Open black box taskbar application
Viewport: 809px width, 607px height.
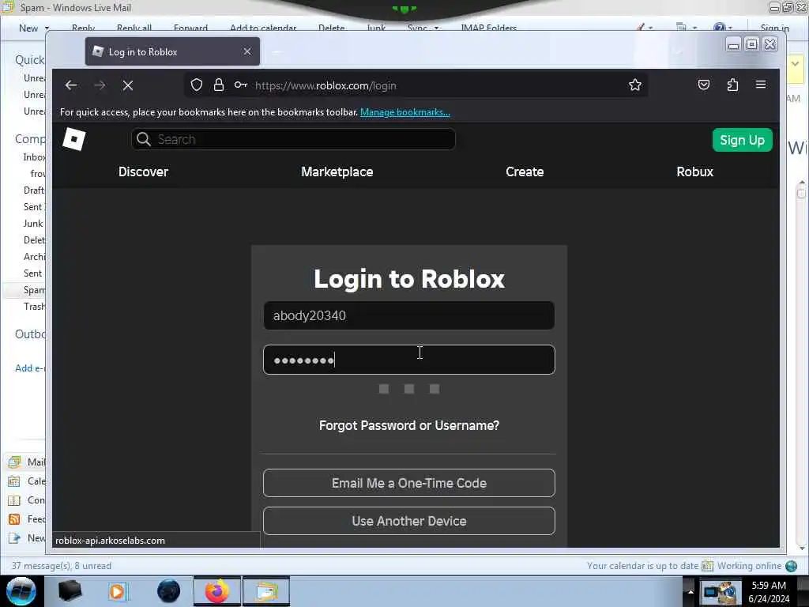pyautogui.click(x=70, y=591)
